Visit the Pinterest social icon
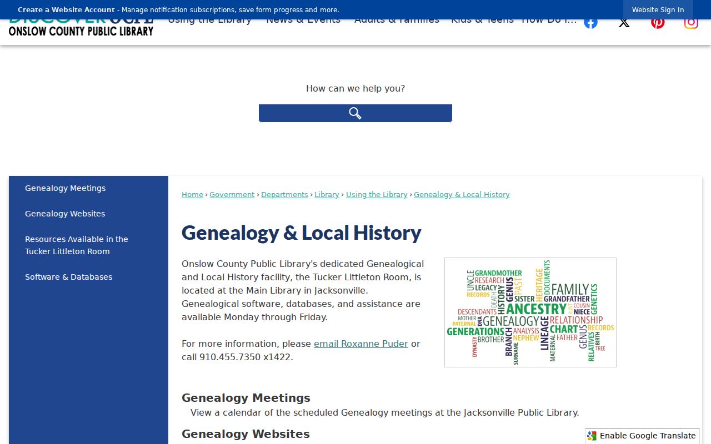The image size is (711, 444). pos(658,23)
